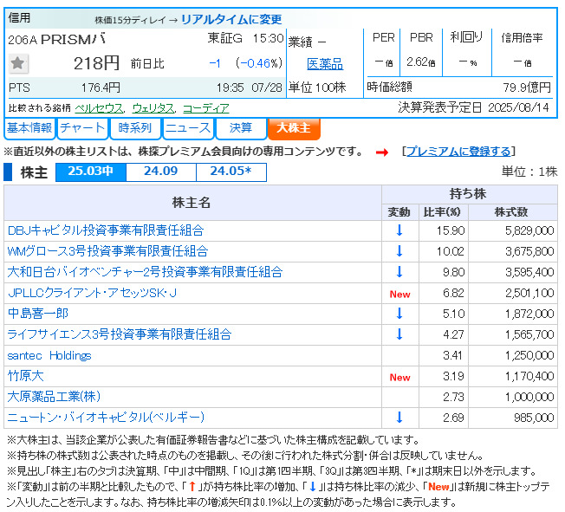
Task: Click down arrow in ニュートン・バイオキャピタル row
Action: (399, 418)
